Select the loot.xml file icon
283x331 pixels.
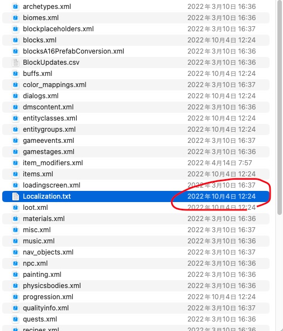(x=16, y=208)
